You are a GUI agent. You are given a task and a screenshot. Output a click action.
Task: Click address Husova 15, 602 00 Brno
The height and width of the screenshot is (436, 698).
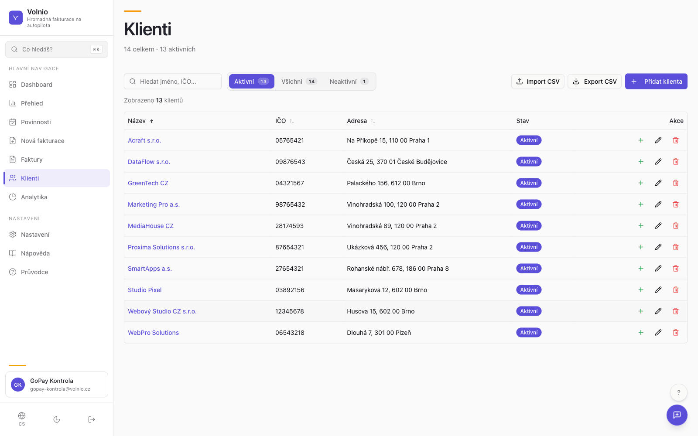tap(381, 311)
